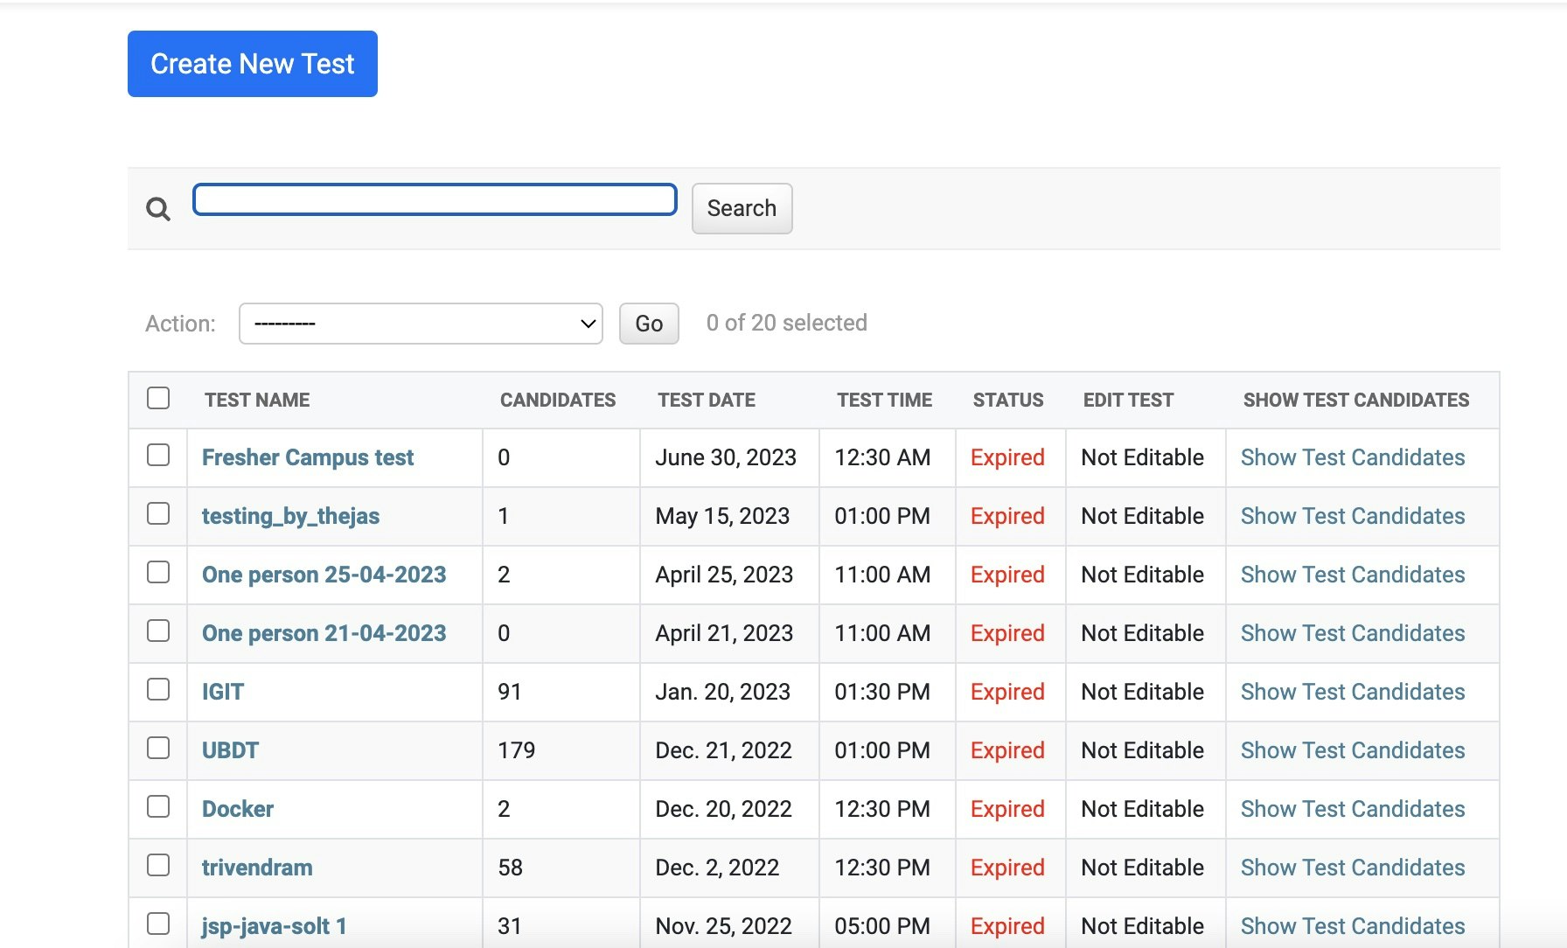The height and width of the screenshot is (948, 1567).
Task: Open the IGIT test link
Action: point(223,692)
